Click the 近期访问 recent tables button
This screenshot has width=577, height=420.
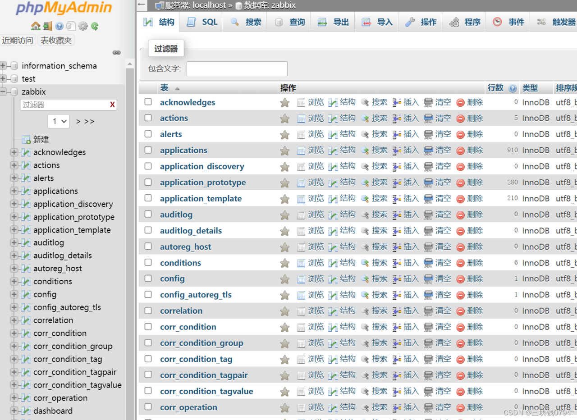[x=18, y=41]
